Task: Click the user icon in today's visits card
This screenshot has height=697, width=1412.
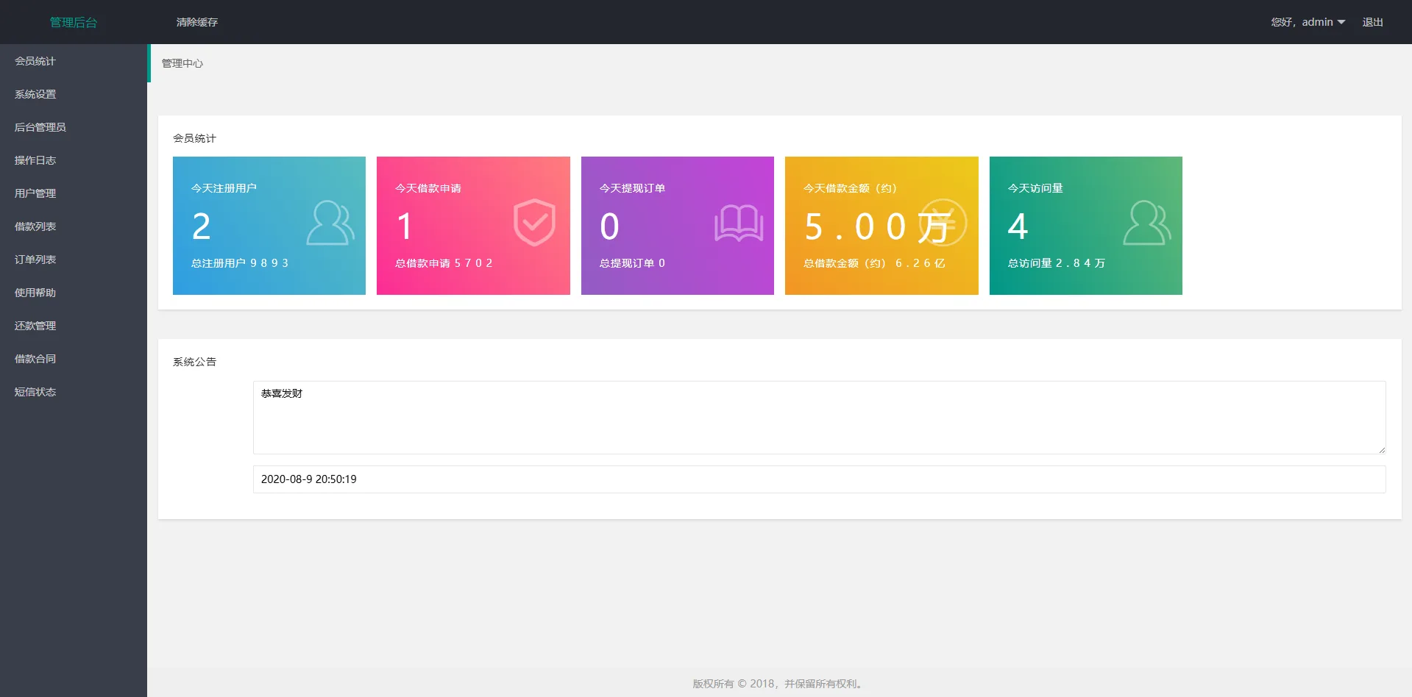Action: (x=1146, y=223)
